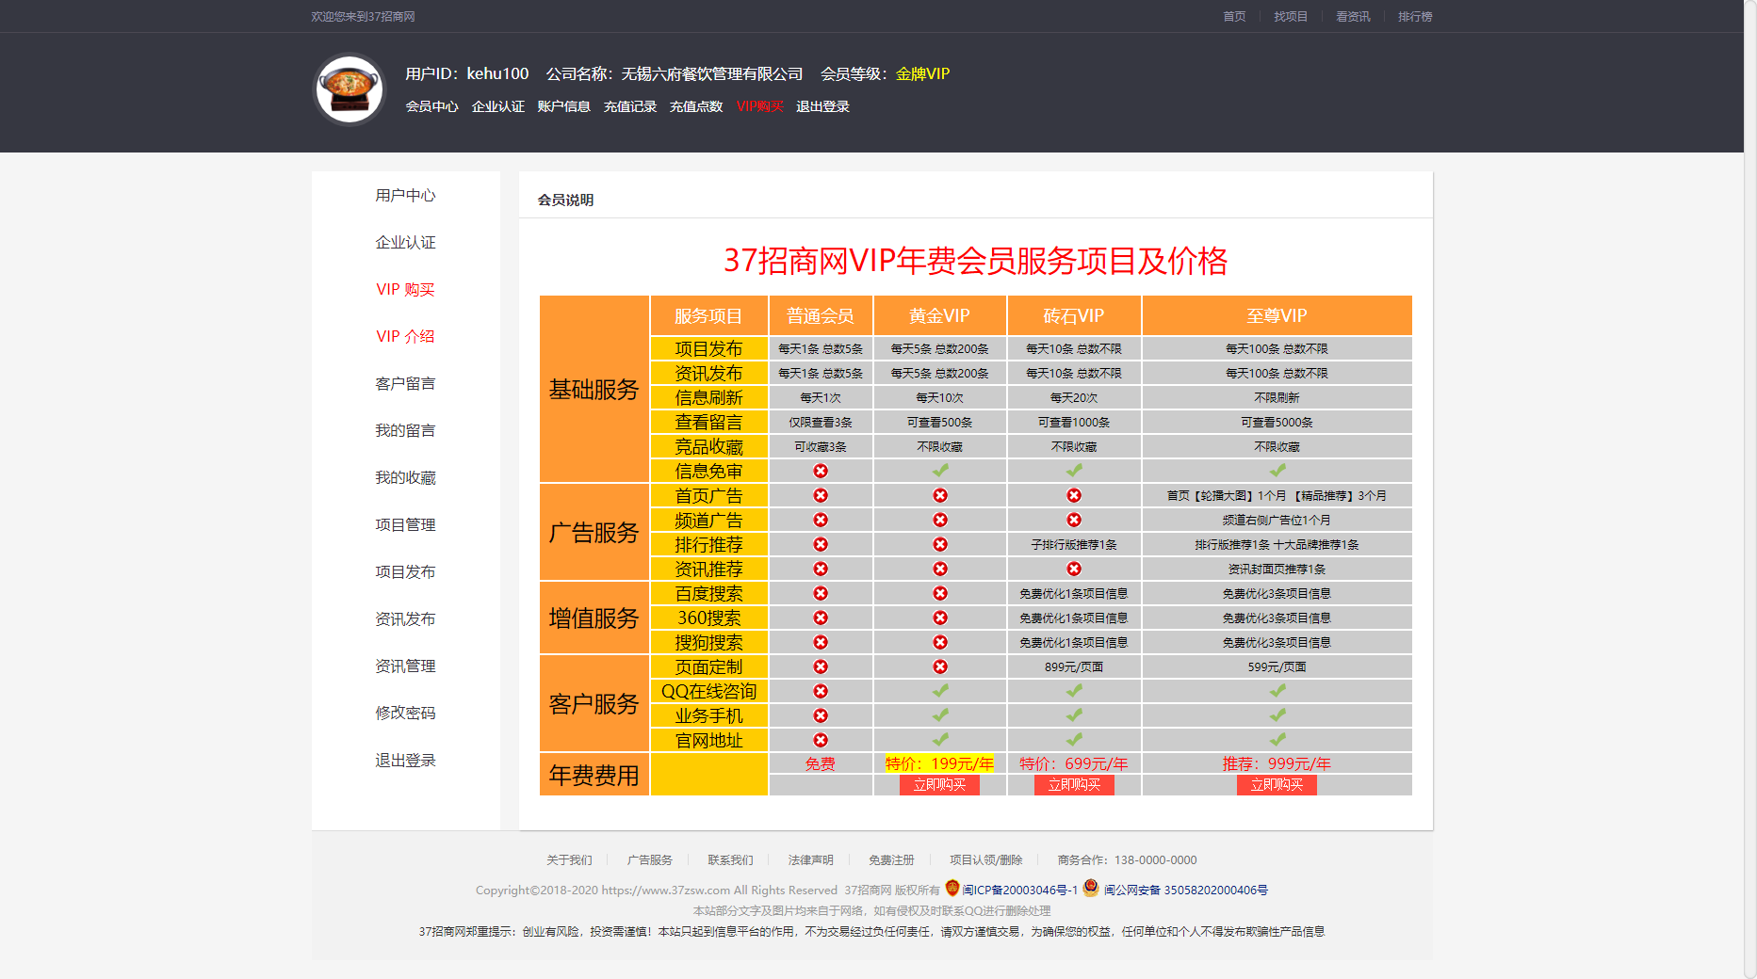Go to 会员中心 in header menu
The image size is (1757, 979).
(432, 106)
